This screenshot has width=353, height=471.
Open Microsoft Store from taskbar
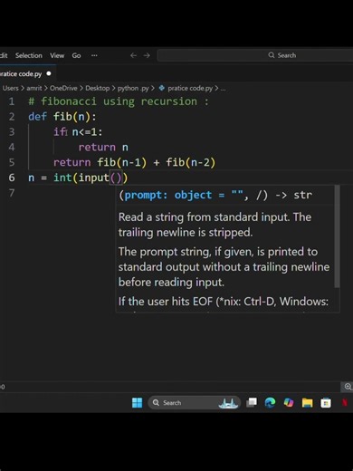click(x=326, y=403)
